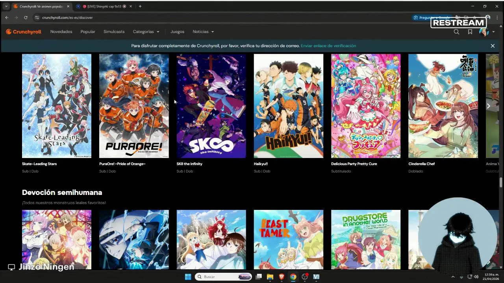Click the user avatar in the header

484,32
